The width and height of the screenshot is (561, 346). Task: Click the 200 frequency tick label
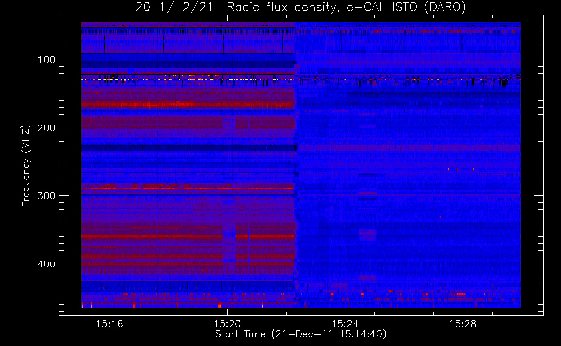47,128
